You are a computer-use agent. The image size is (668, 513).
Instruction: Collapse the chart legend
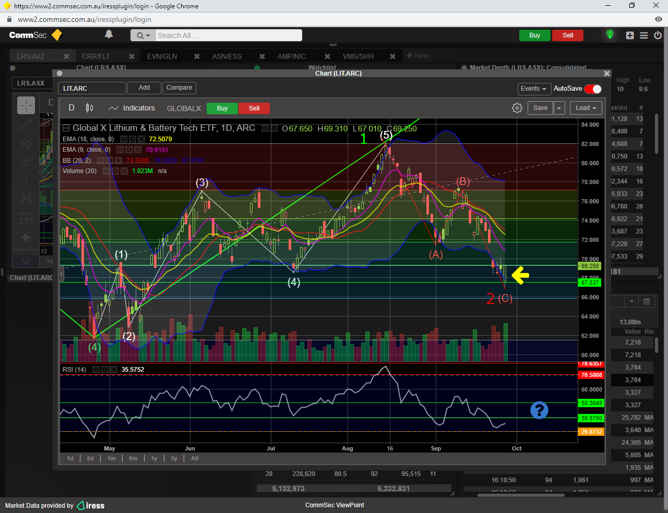(66, 128)
